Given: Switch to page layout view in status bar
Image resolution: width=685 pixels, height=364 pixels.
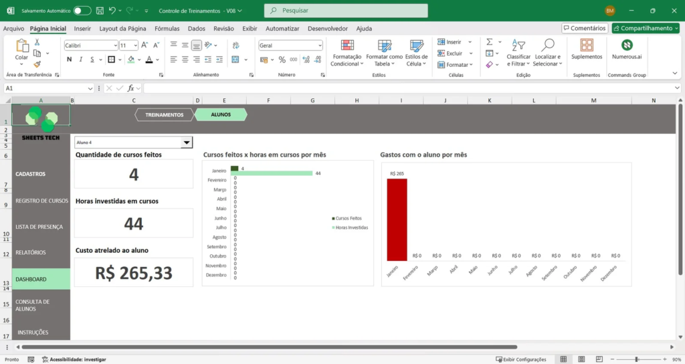Looking at the screenshot, I should (580, 359).
